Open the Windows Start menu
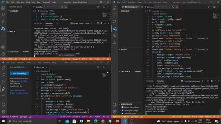221x124 pixels. (3, 121)
